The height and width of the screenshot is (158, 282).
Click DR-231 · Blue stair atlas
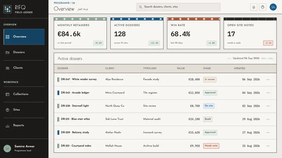coord(75,119)
